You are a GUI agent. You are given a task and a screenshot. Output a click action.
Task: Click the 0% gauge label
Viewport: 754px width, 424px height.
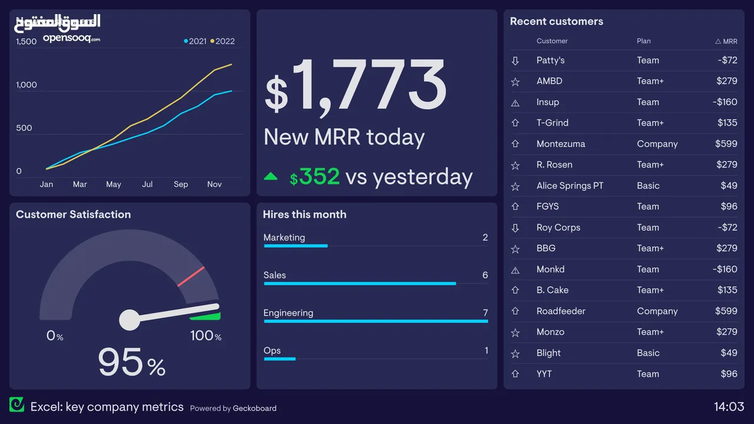[55, 336]
